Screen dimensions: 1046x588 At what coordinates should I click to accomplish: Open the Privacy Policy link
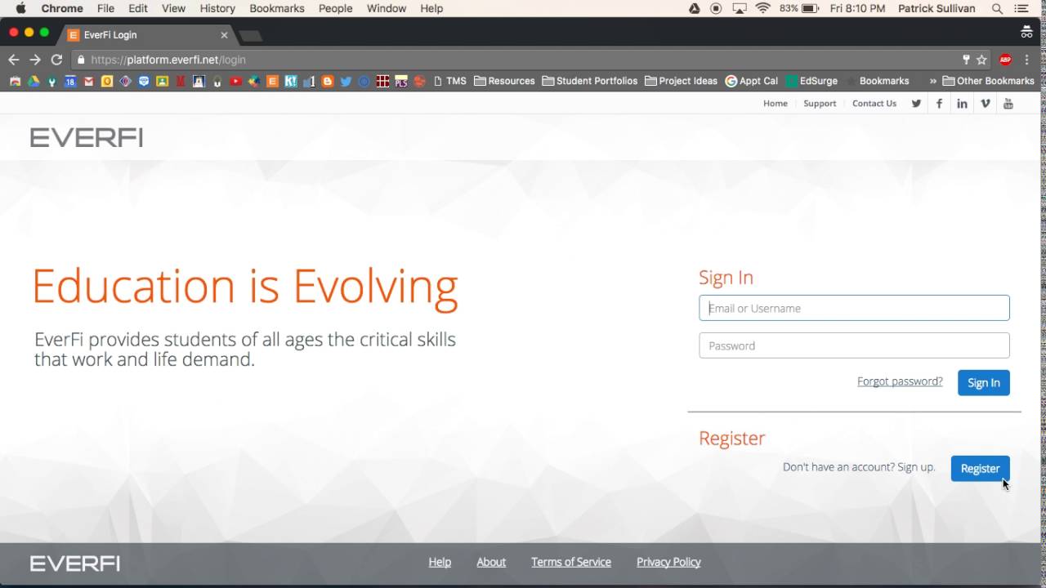[x=668, y=562]
